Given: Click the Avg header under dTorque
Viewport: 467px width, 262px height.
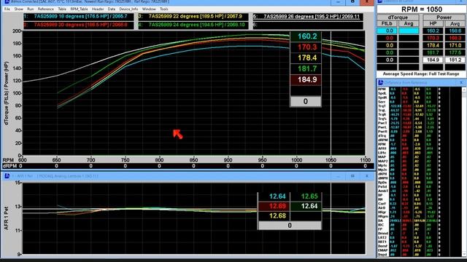Looking at the screenshot, I should (x=409, y=23).
